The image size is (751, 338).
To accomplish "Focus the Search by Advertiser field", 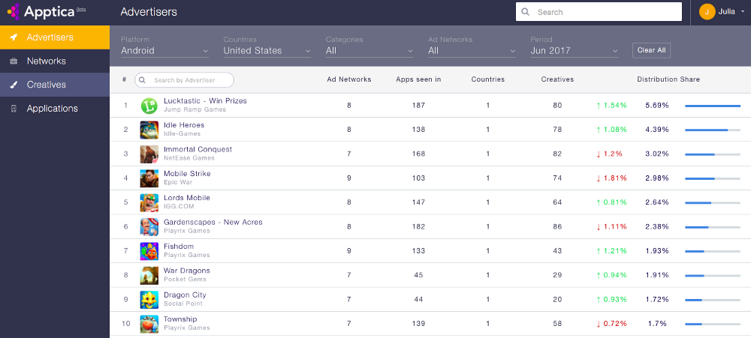I will (185, 80).
